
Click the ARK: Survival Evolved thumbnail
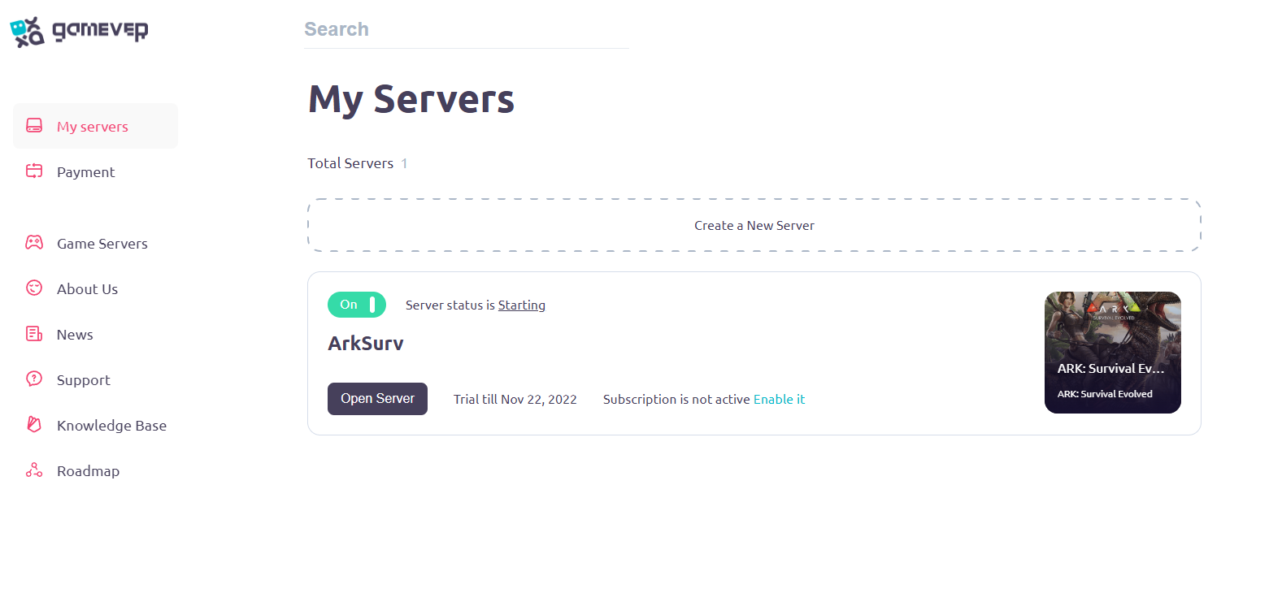point(1112,352)
